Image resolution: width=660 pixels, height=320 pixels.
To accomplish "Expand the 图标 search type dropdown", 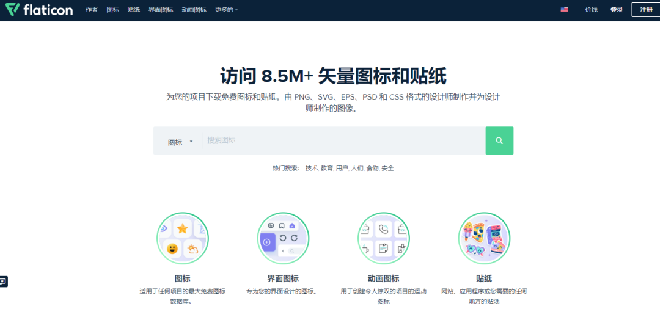I will 180,142.
